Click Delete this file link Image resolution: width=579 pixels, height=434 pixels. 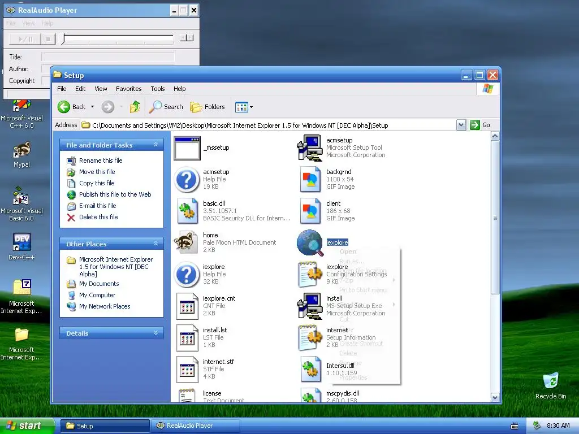(98, 217)
